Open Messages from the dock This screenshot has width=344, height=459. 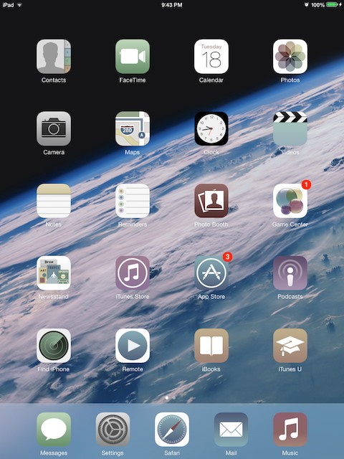[54, 430]
